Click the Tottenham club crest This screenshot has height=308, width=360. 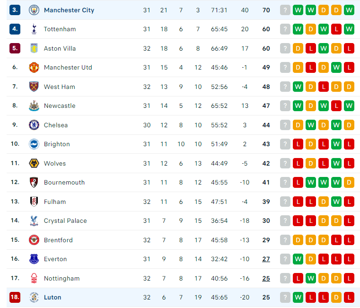pyautogui.click(x=34, y=29)
